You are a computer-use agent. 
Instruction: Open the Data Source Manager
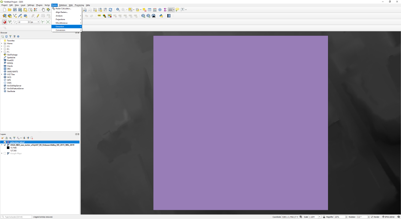click(4, 16)
